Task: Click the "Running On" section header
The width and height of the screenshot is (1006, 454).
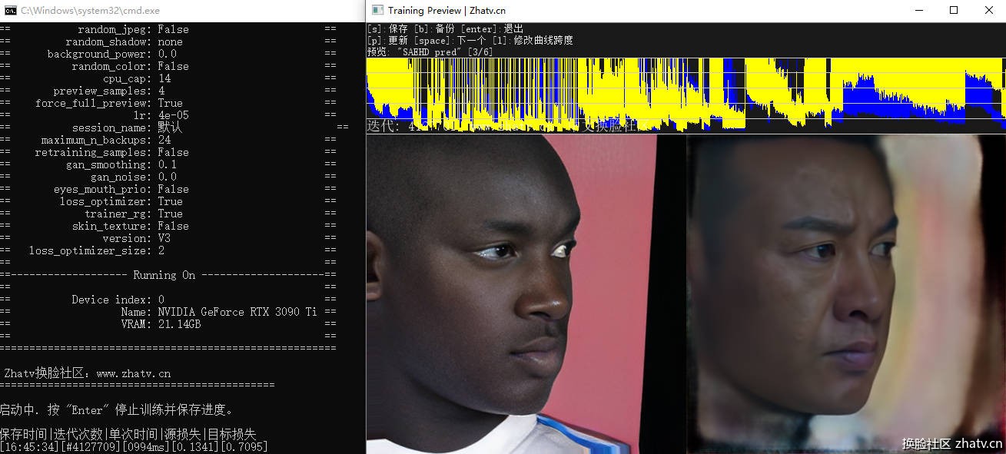Action: coord(164,275)
